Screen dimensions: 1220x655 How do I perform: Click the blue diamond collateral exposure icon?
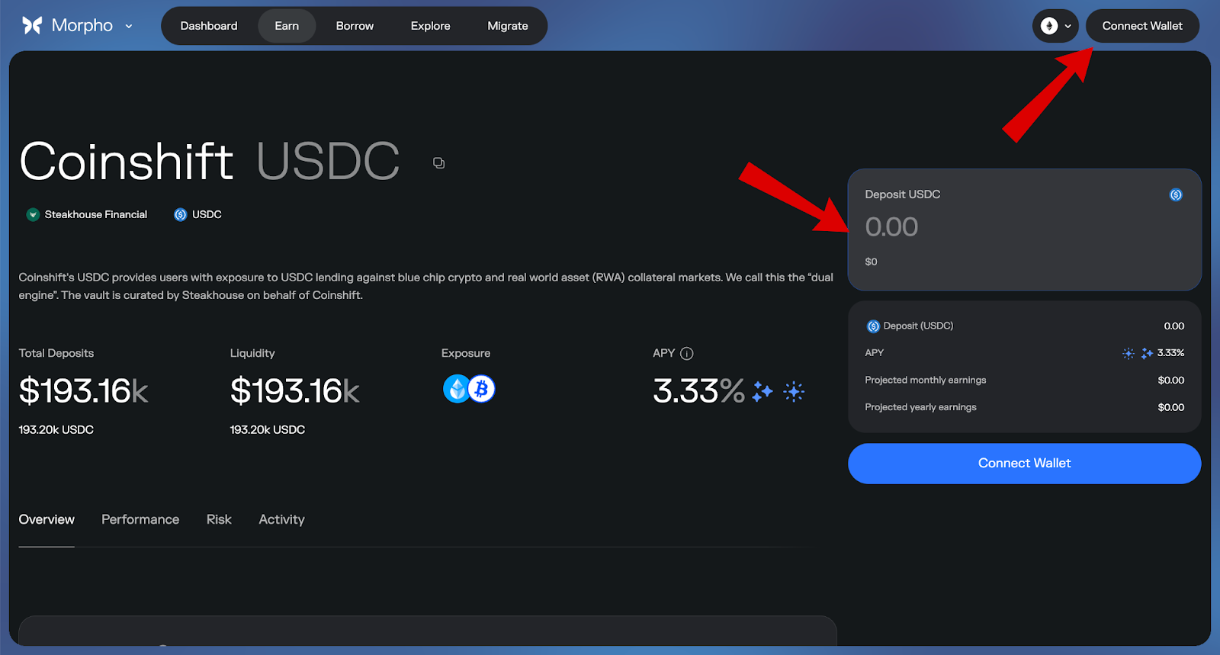click(457, 389)
